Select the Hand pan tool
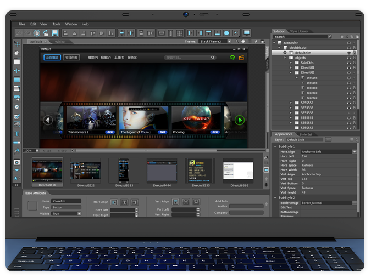 coord(16,52)
